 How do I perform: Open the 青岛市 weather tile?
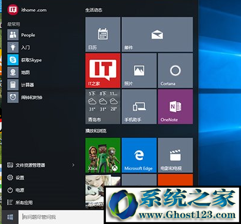point(103,107)
